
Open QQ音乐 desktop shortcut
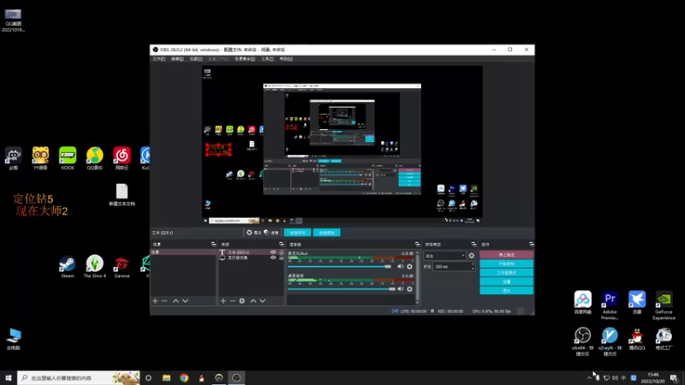click(94, 158)
